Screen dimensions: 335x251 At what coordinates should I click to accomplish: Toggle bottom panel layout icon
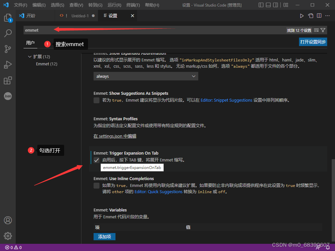[x=268, y=5]
